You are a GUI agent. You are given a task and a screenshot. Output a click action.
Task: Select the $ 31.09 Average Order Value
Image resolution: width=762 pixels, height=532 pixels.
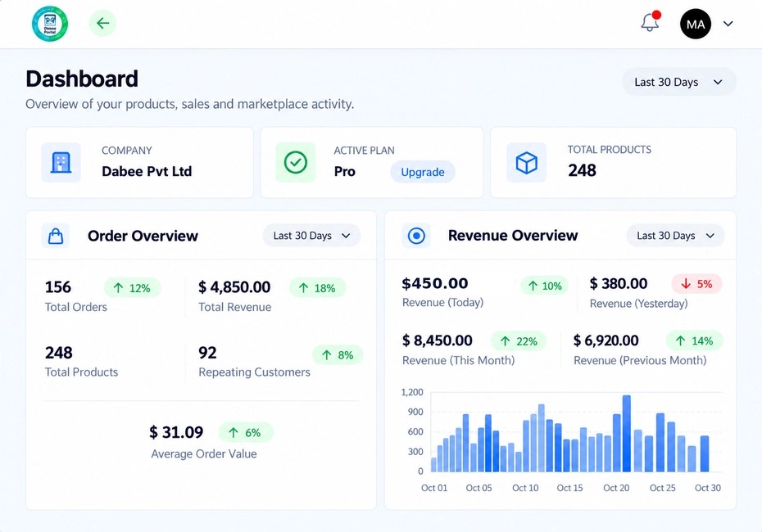click(176, 432)
